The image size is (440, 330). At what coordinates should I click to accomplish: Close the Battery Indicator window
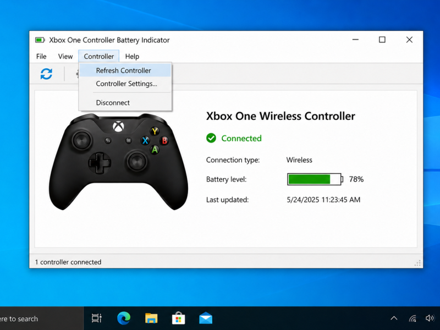(x=409, y=40)
